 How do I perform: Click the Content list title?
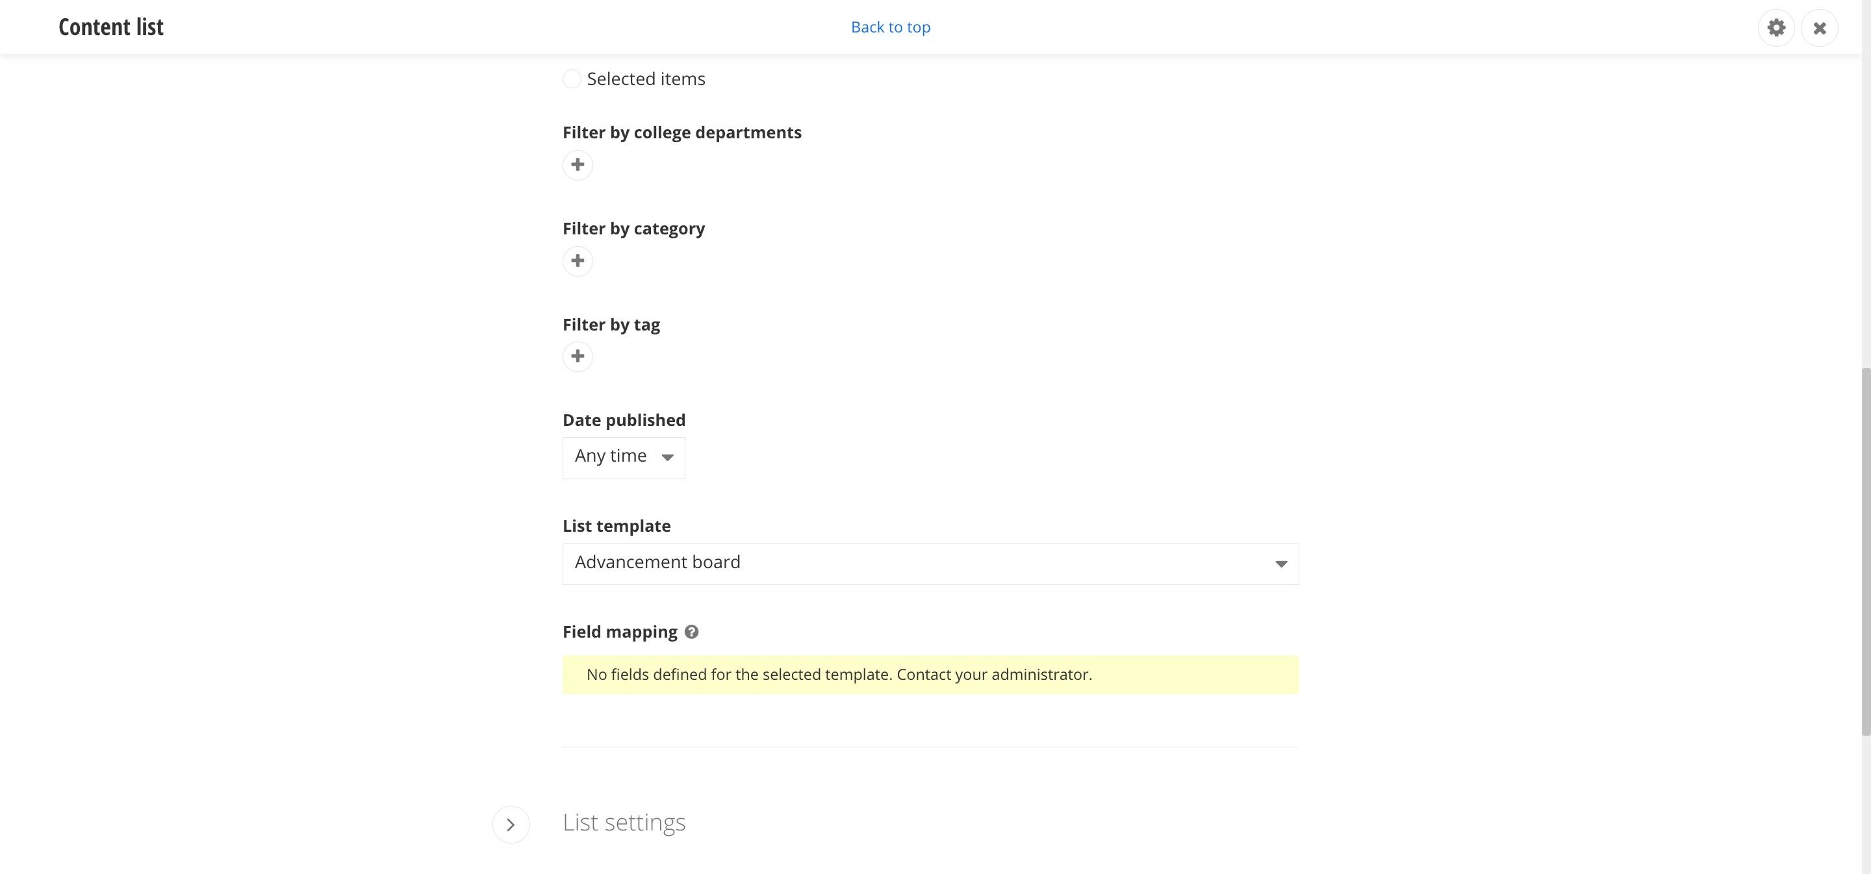point(111,27)
